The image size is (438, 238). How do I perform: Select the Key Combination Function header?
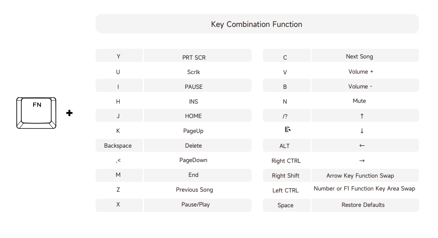click(257, 24)
